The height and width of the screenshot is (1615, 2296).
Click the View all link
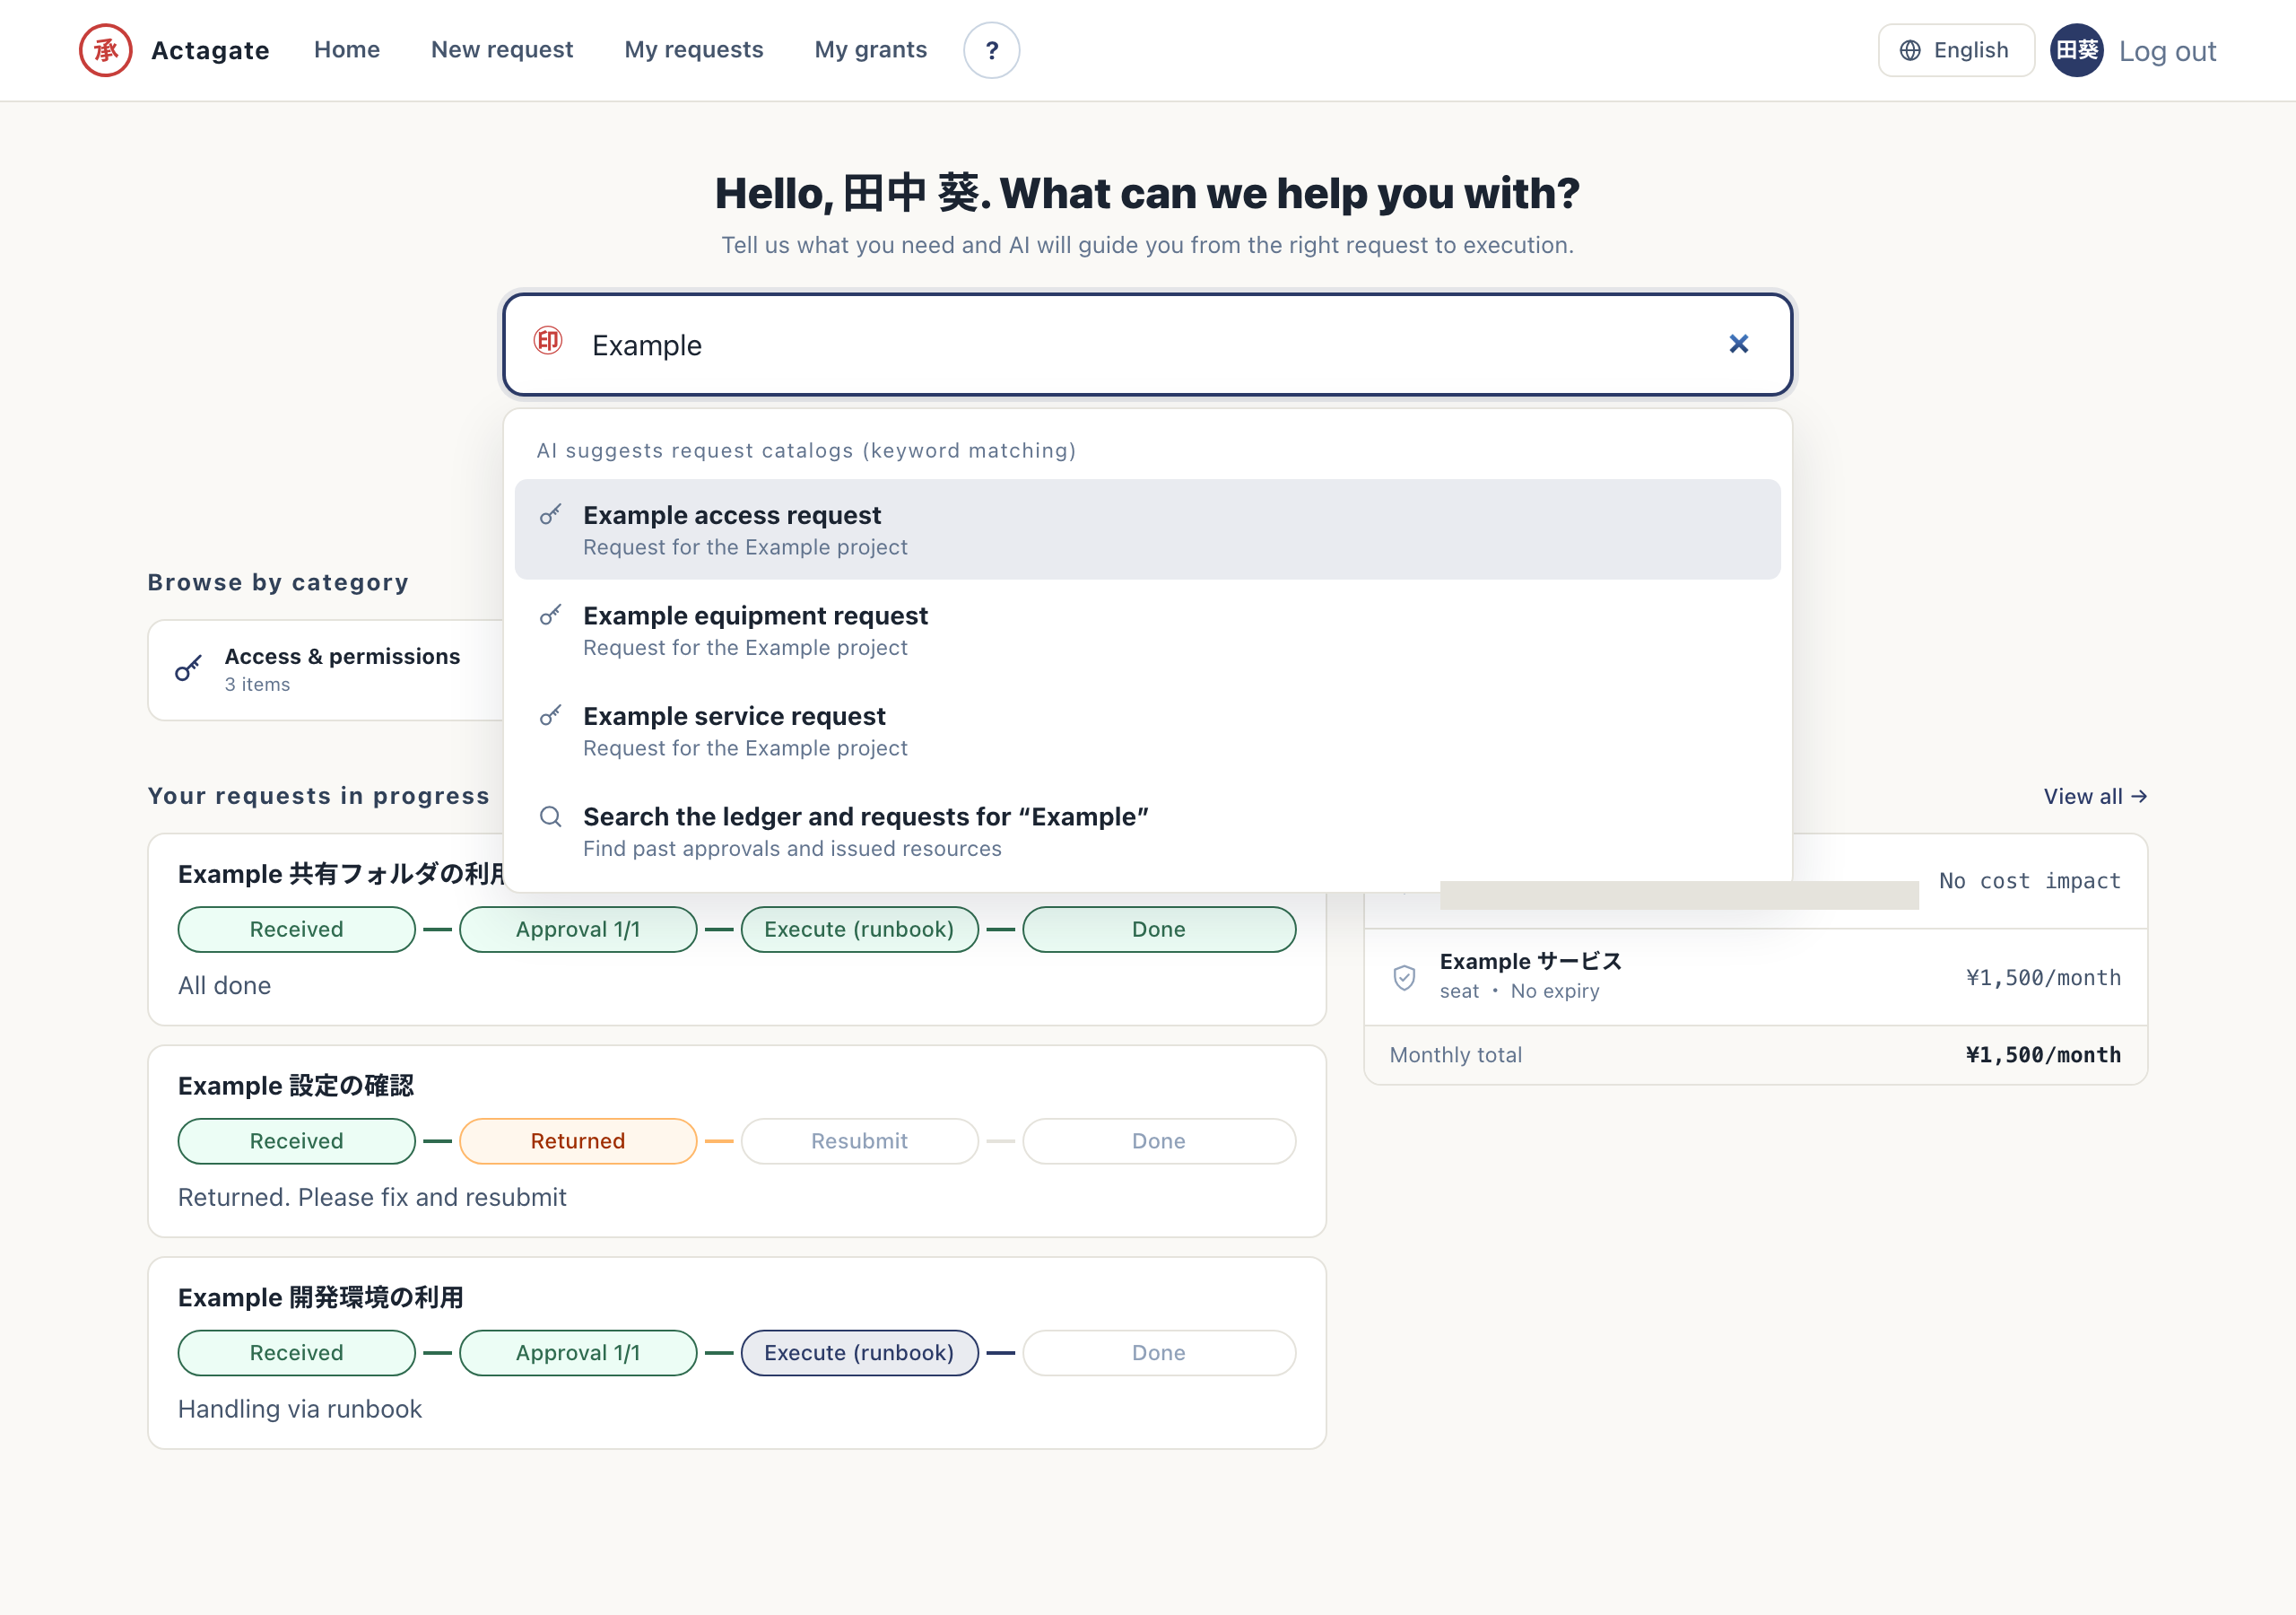pos(2095,797)
